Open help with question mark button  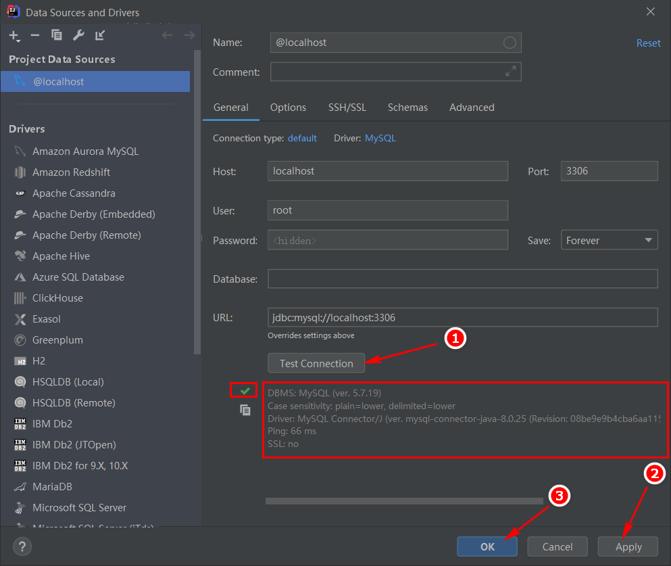[x=22, y=547]
